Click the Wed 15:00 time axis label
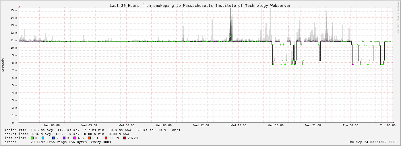This screenshot has height=146, width=401. (239, 125)
